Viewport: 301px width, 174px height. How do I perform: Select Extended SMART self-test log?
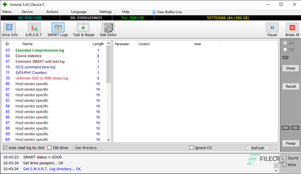tap(54, 61)
